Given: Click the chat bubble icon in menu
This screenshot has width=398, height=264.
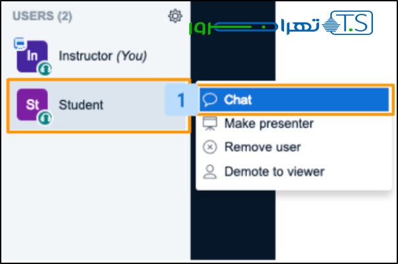Looking at the screenshot, I should (x=210, y=100).
